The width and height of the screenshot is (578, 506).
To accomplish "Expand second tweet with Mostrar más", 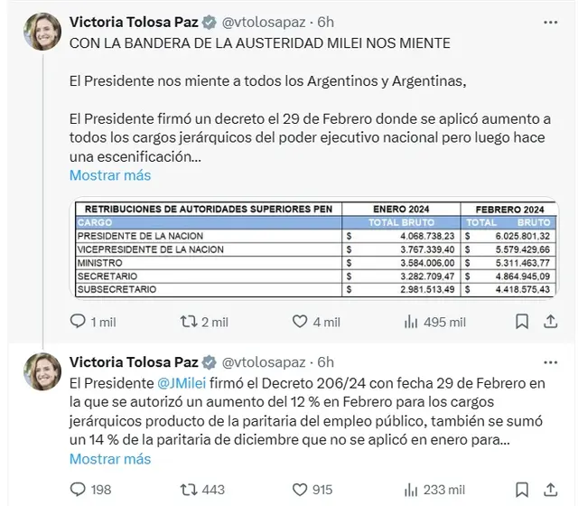I will (x=110, y=459).
